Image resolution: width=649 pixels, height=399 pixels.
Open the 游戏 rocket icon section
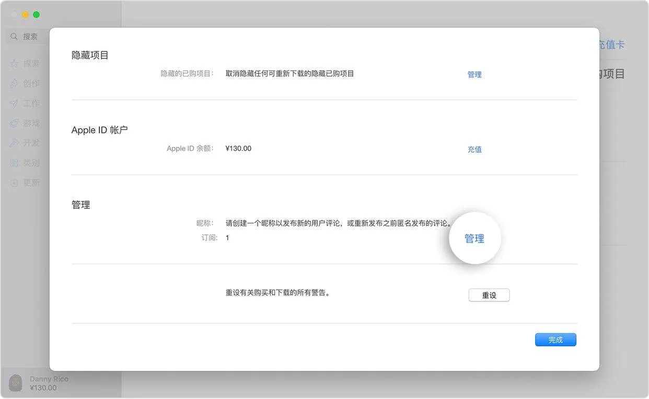click(x=14, y=123)
